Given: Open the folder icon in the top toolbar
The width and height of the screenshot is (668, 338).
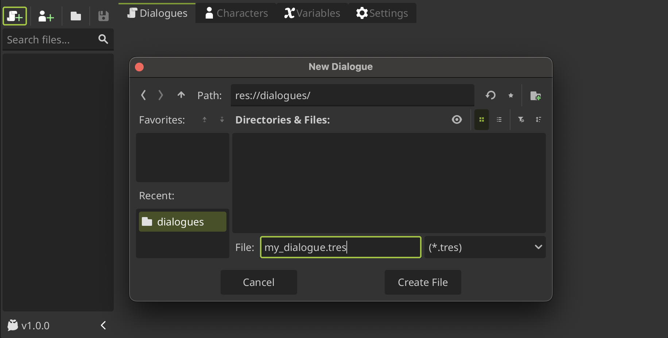Looking at the screenshot, I should [x=75, y=16].
